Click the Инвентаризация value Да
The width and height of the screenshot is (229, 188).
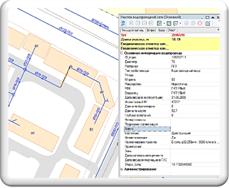(174, 137)
